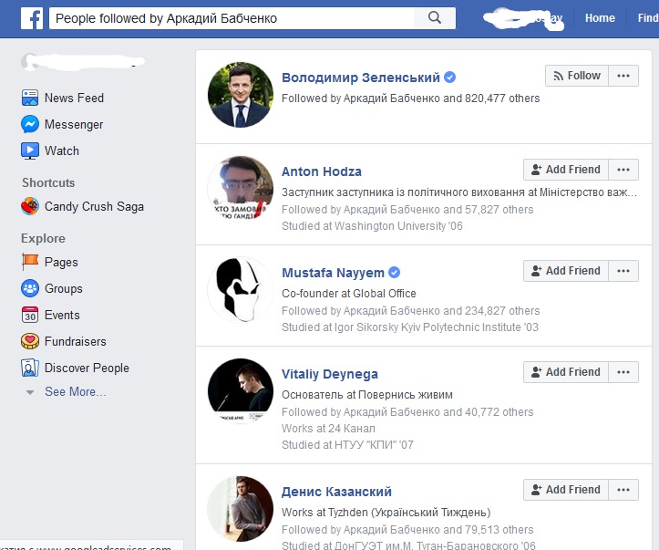This screenshot has height=550, width=659.
Task: Open more options for Mustafa Nayyem
Action: point(623,271)
